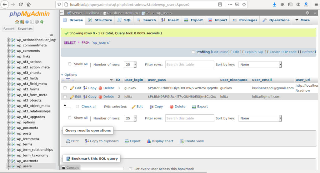Image resolution: width=320 pixels, height=173 pixels.
Task: Tick the Check all checkbox
Action: (x=77, y=106)
